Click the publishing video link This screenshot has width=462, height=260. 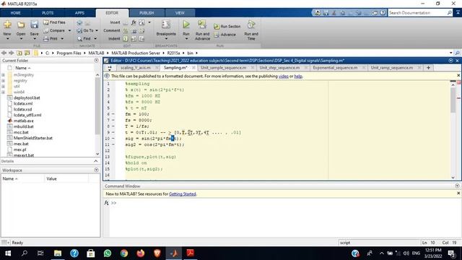(284, 76)
